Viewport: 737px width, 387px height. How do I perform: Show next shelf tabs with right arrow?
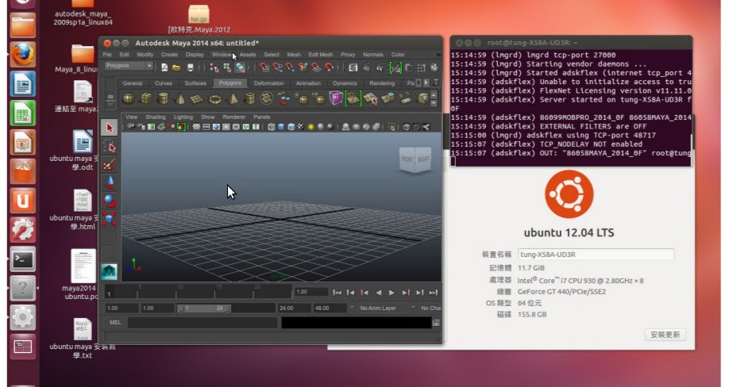[426, 83]
